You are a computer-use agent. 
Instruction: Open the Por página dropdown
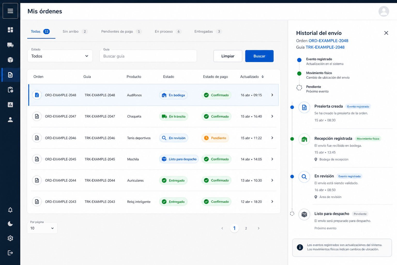[42, 228]
